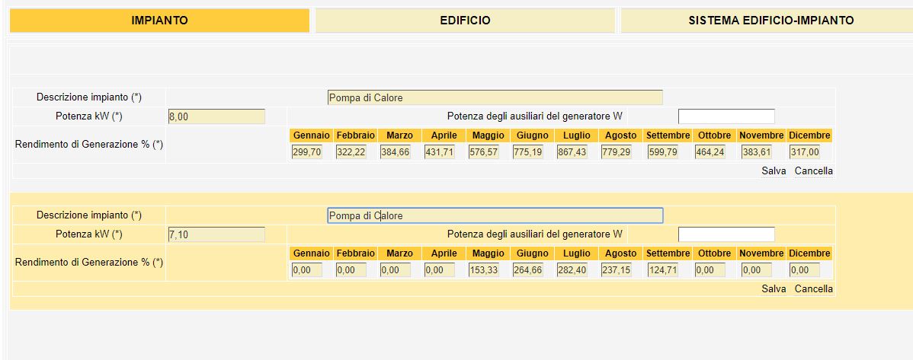Screen dimensions: 913x360
Task: Click first Potenza degli ausiliari input box
Action: click(x=726, y=116)
